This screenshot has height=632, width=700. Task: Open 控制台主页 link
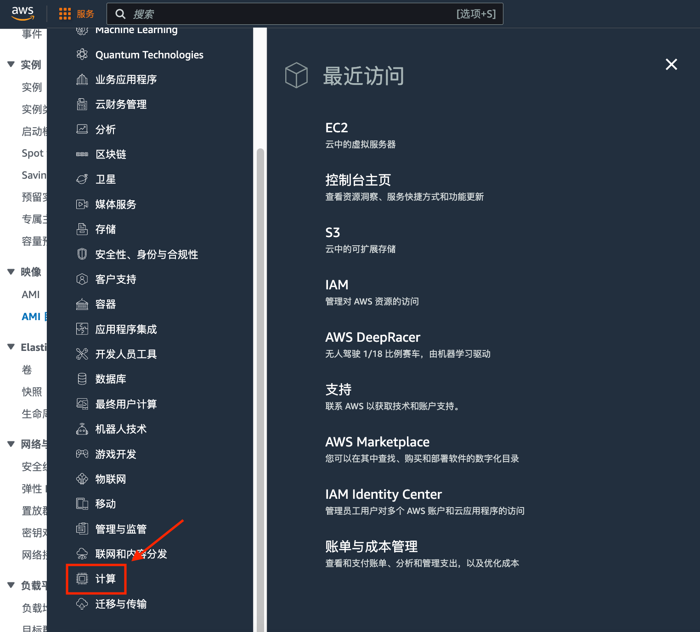[358, 180]
